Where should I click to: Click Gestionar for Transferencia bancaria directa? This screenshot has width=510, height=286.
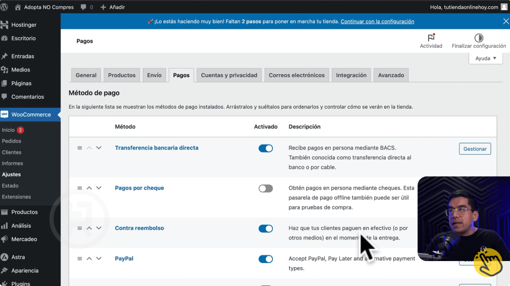pos(475,149)
